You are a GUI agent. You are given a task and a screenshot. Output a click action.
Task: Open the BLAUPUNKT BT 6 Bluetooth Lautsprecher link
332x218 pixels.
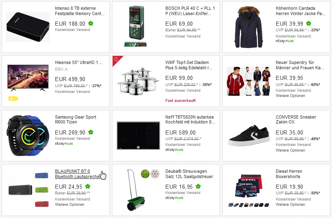pyautogui.click(x=77, y=174)
